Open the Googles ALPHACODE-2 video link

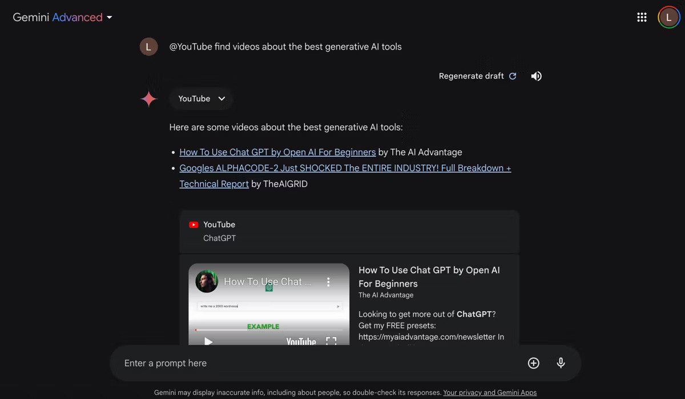[345, 168]
